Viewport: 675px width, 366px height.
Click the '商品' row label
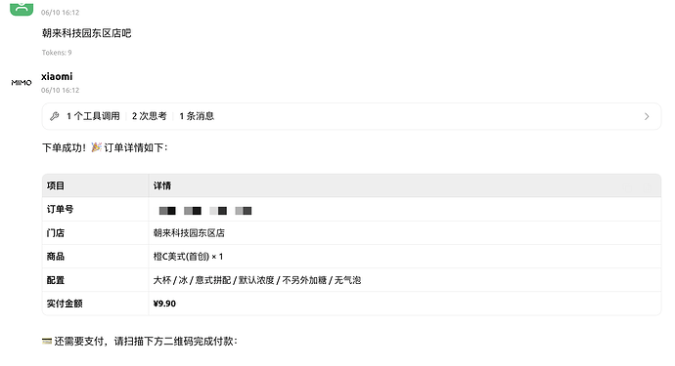point(56,257)
